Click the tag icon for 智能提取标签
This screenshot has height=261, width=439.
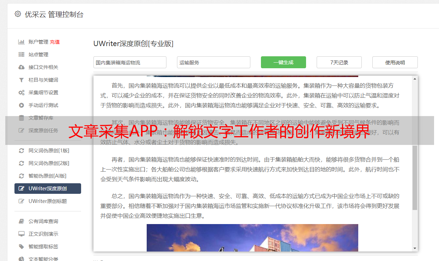coord(22,247)
